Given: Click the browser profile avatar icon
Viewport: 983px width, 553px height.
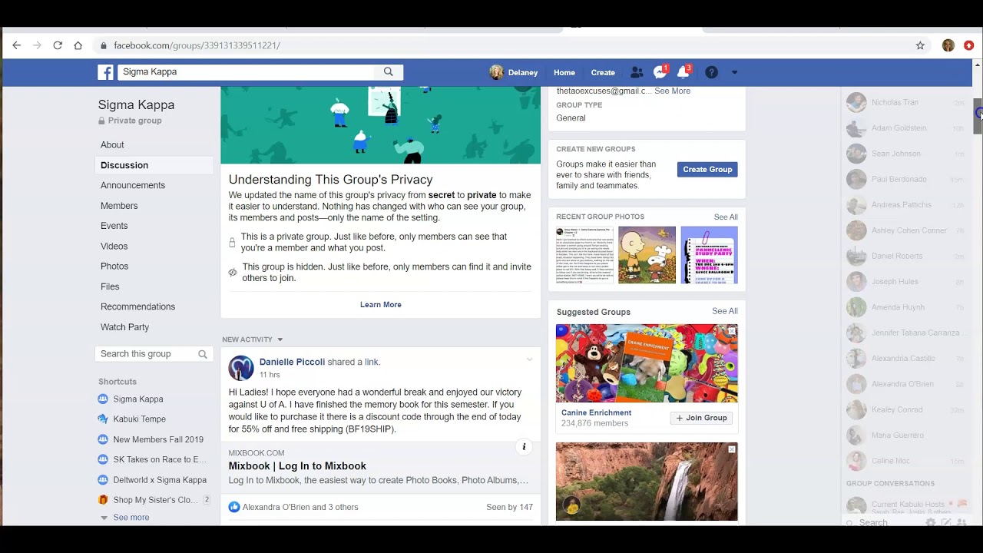Looking at the screenshot, I should point(948,45).
